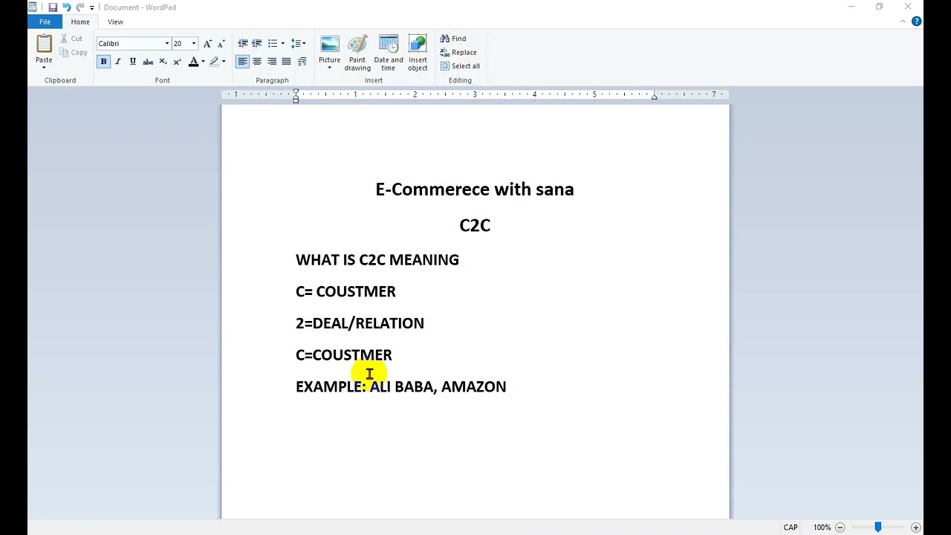951x535 pixels.
Task: Click the first-line indent marker on ruler
Action: [296, 91]
